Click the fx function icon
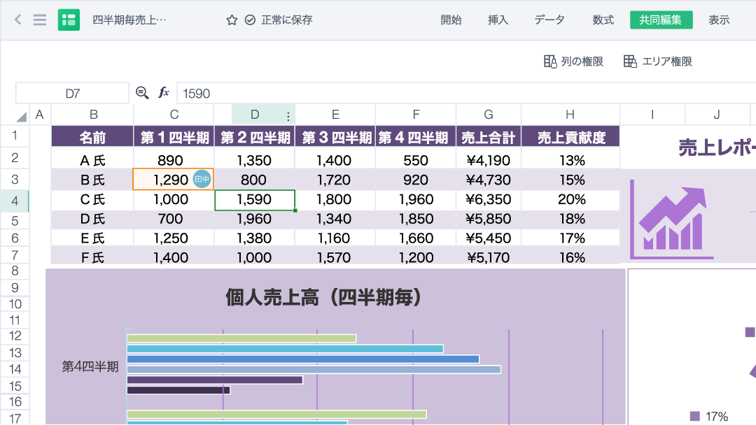The height and width of the screenshot is (425, 756). point(164,93)
